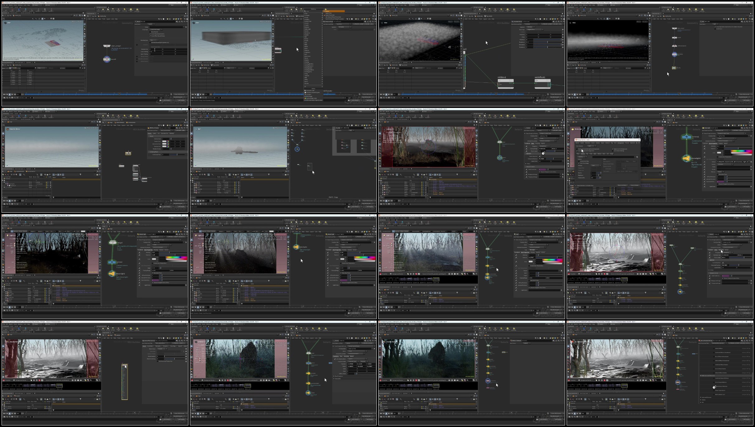Screen dimensions: 755x427
Task: Open Base Properties tab in the Light tool frame
Action: (148, 250)
